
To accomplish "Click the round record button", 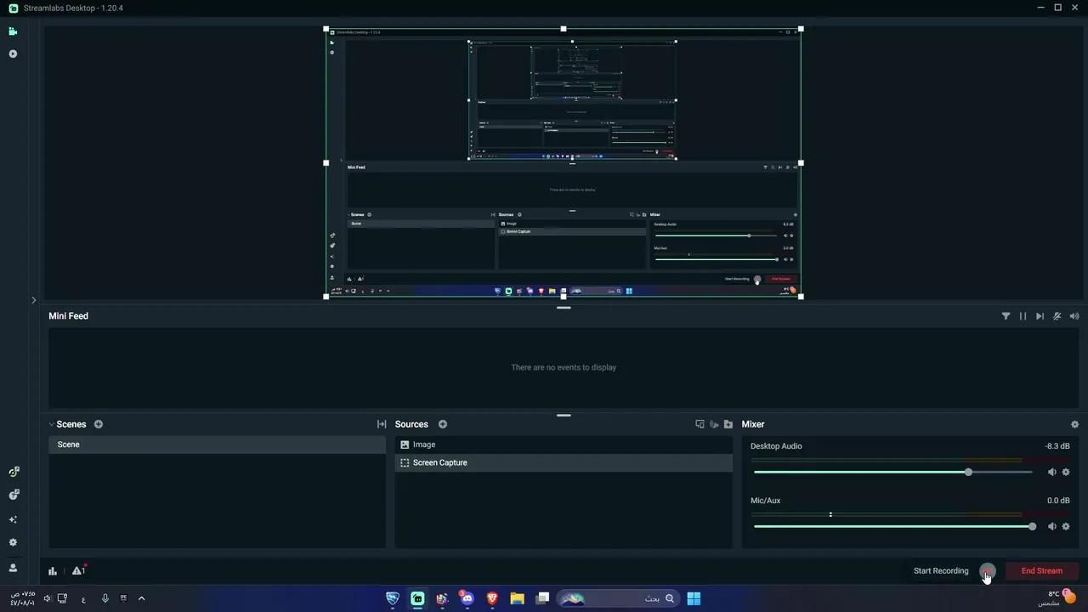I will [987, 571].
